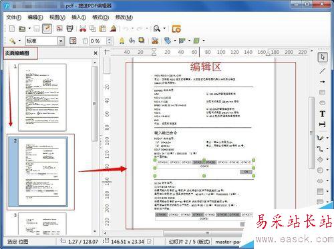Image resolution: width=334 pixels, height=249 pixels.
Task: Open the 文件(F) menu
Action: [14, 17]
